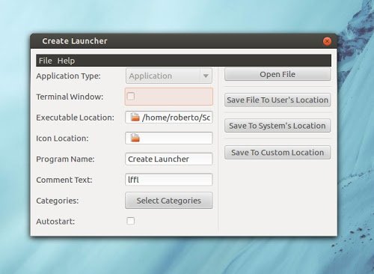This screenshot has width=374, height=274.
Task: Close the Create Launcher window
Action: point(327,41)
